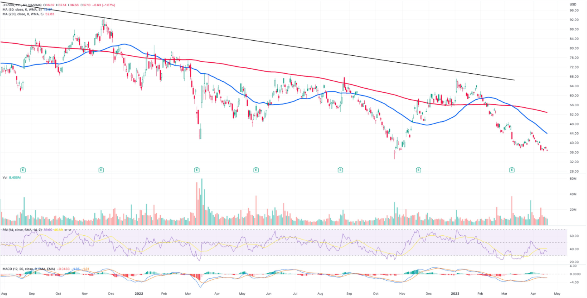Select the MA (200, close, 0, WMA, 5) legend
Viewport: 587px width, 298px height.
pos(23,14)
